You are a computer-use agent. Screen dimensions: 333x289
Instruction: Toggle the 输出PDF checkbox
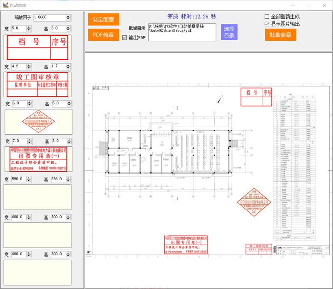pyautogui.click(x=124, y=37)
